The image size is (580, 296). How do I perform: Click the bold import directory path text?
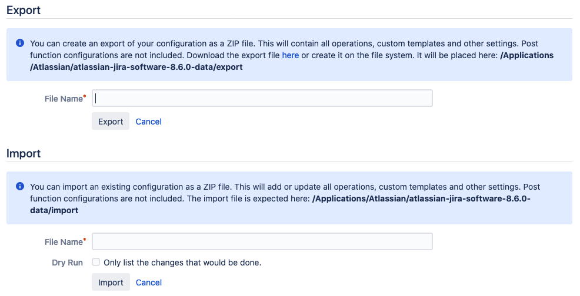pyautogui.click(x=281, y=204)
